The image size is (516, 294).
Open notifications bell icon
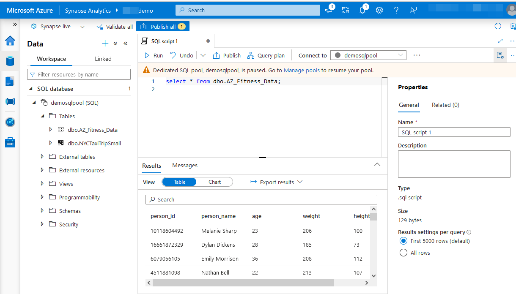pyautogui.click(x=362, y=10)
